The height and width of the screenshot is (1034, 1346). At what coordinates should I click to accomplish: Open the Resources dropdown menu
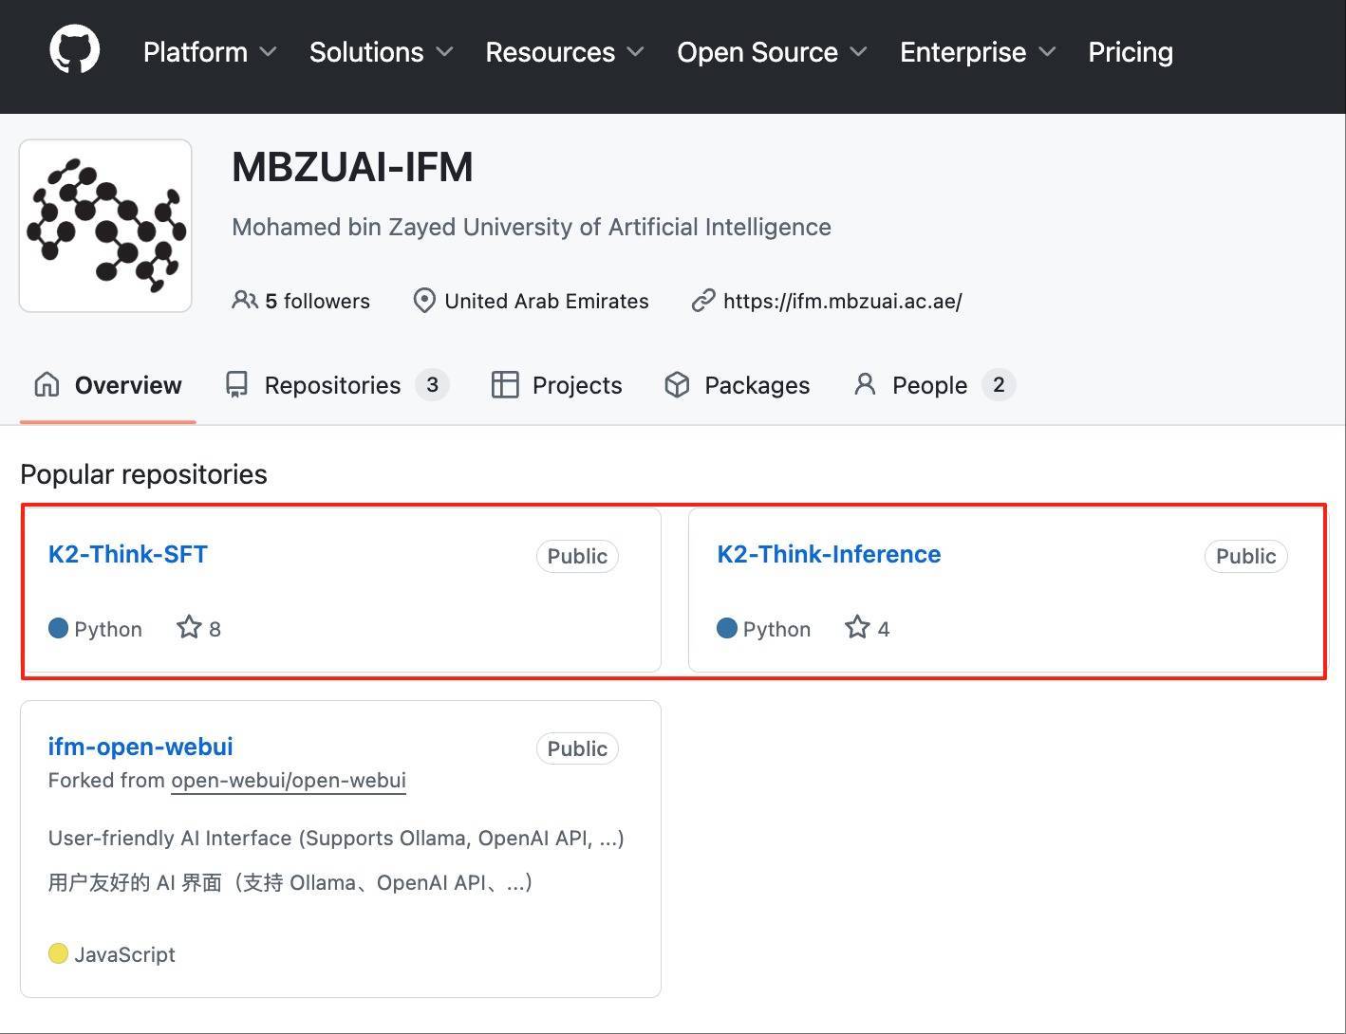564,52
